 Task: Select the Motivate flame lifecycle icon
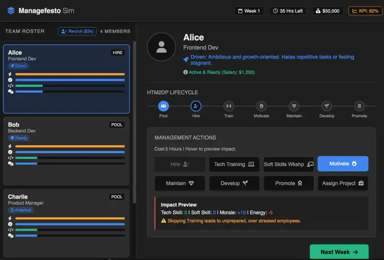(x=262, y=106)
